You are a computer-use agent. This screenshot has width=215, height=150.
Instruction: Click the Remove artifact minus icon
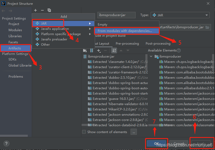click(42, 10)
